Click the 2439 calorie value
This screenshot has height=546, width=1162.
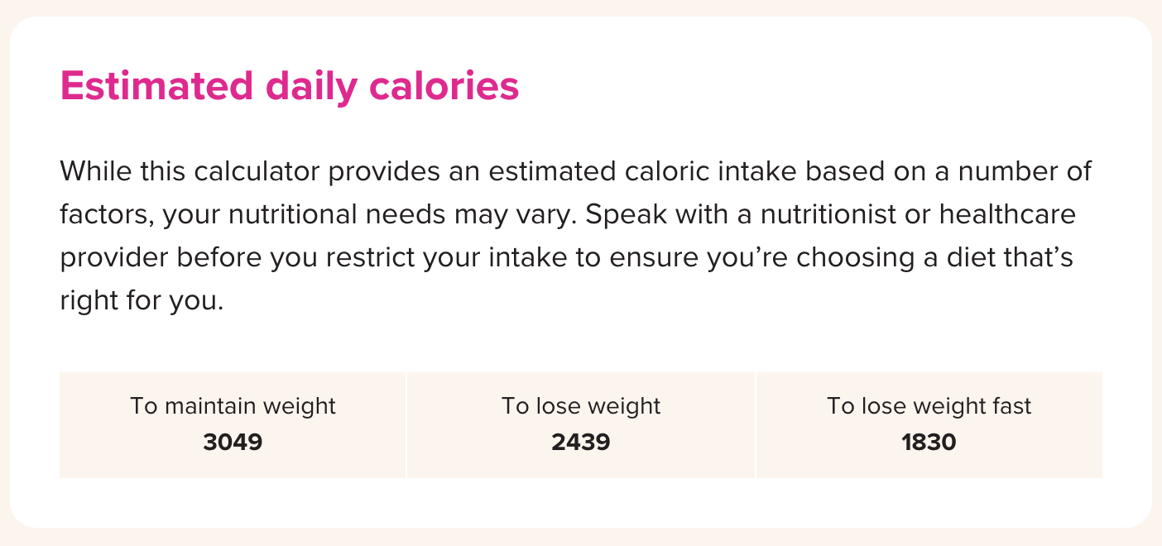(581, 442)
